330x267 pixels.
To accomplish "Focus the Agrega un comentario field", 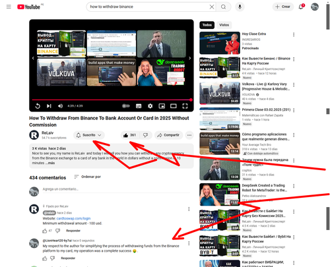I will point(116,189).
